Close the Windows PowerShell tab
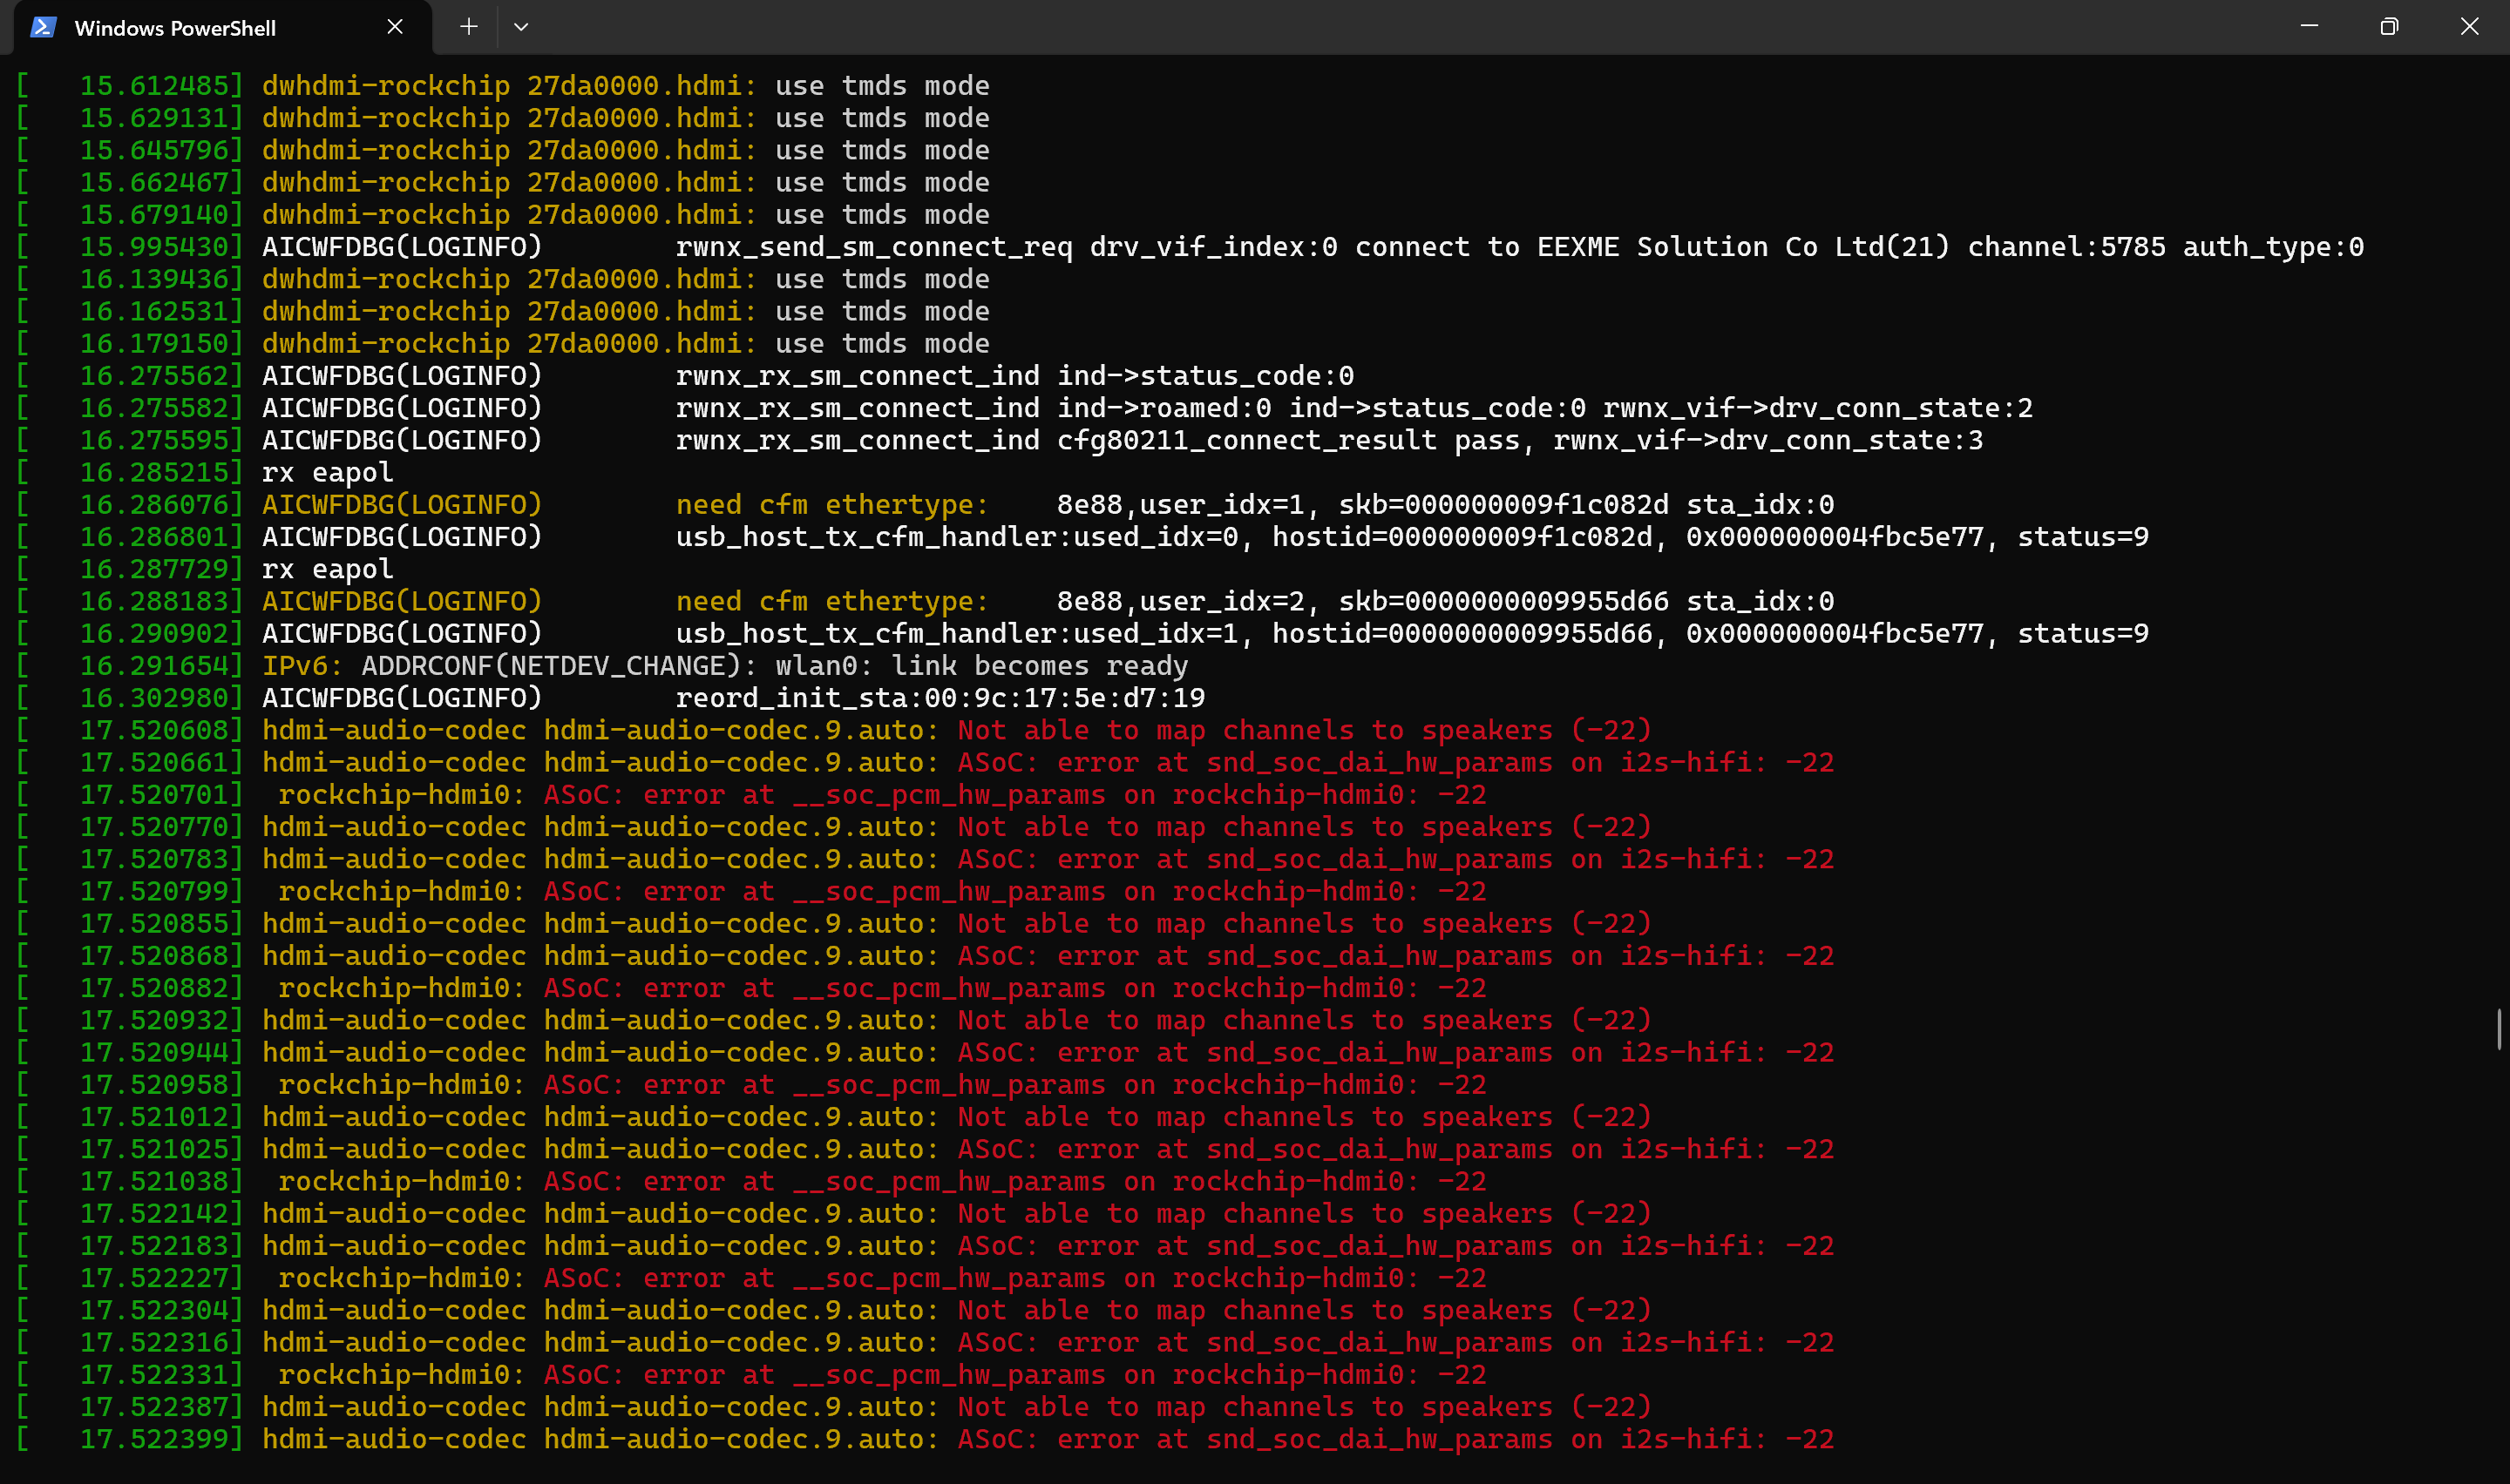Image resolution: width=2510 pixels, height=1484 pixels. (395, 27)
